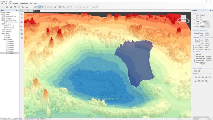Image resolution: width=213 pixels, height=120 pixels.
Task: Collapse the Polygons tree node
Action: tap(3, 39)
